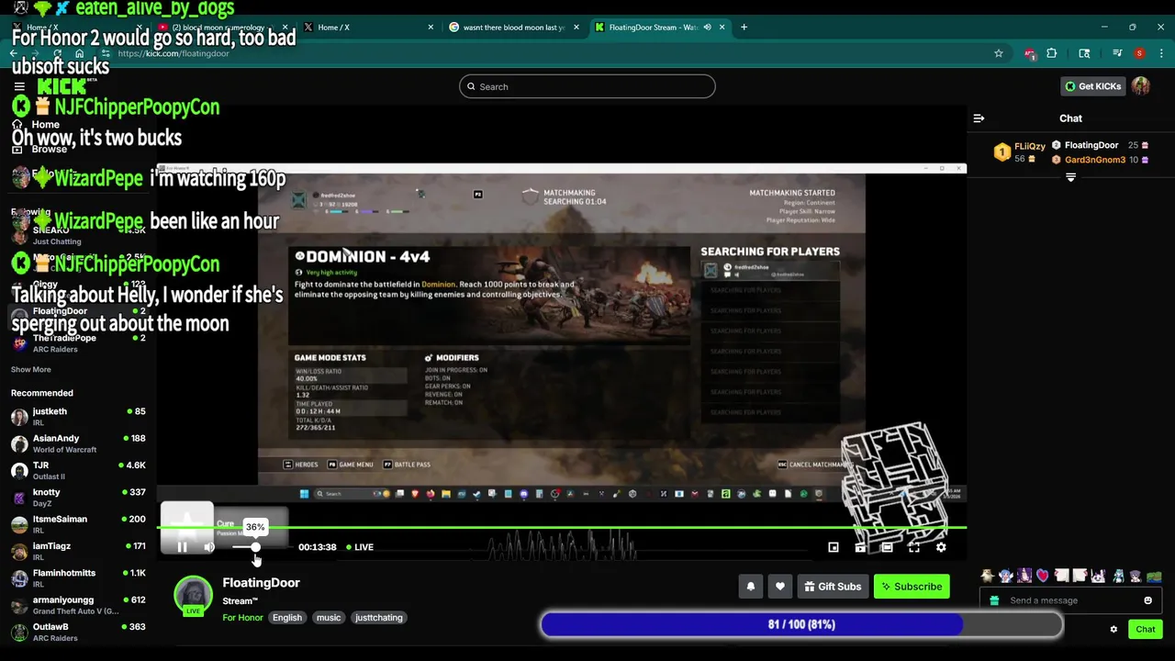The width and height of the screenshot is (1175, 661).
Task: Open Chrome tab search window icon
Action: pos(1084,53)
